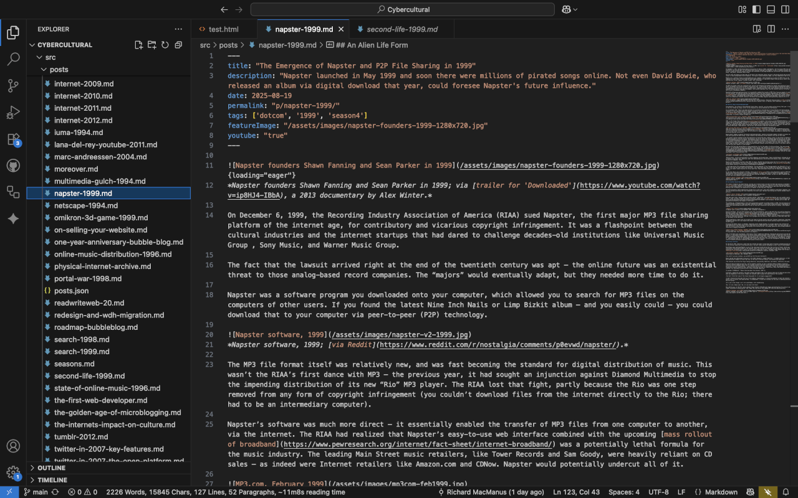Screen dimensions: 798x498
Task: Change end of line sequence LF
Action: click(681, 492)
